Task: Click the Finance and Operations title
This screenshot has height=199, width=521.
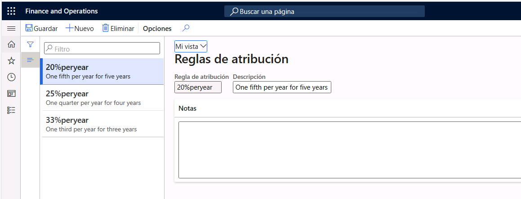Action: pos(62,11)
